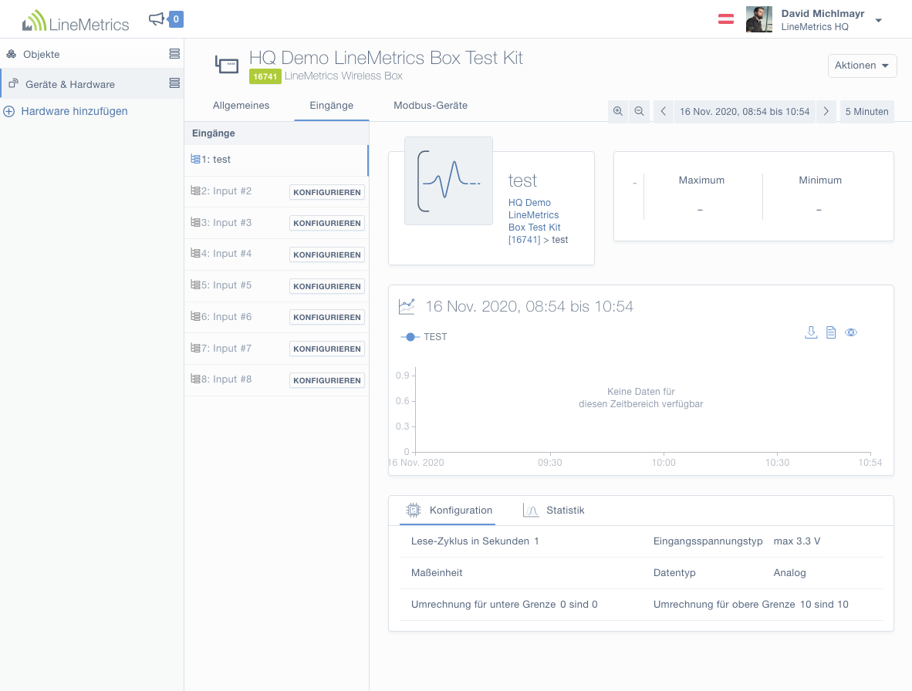Click the Objekte cubes icon in sidebar
912x691 pixels.
point(11,54)
